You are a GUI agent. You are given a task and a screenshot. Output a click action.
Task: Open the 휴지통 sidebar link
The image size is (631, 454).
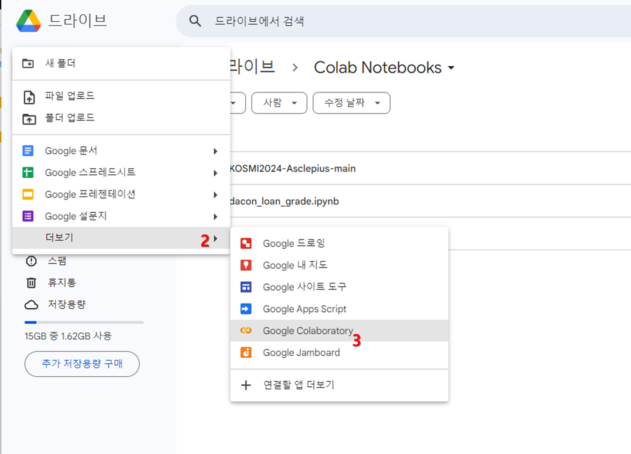[62, 283]
